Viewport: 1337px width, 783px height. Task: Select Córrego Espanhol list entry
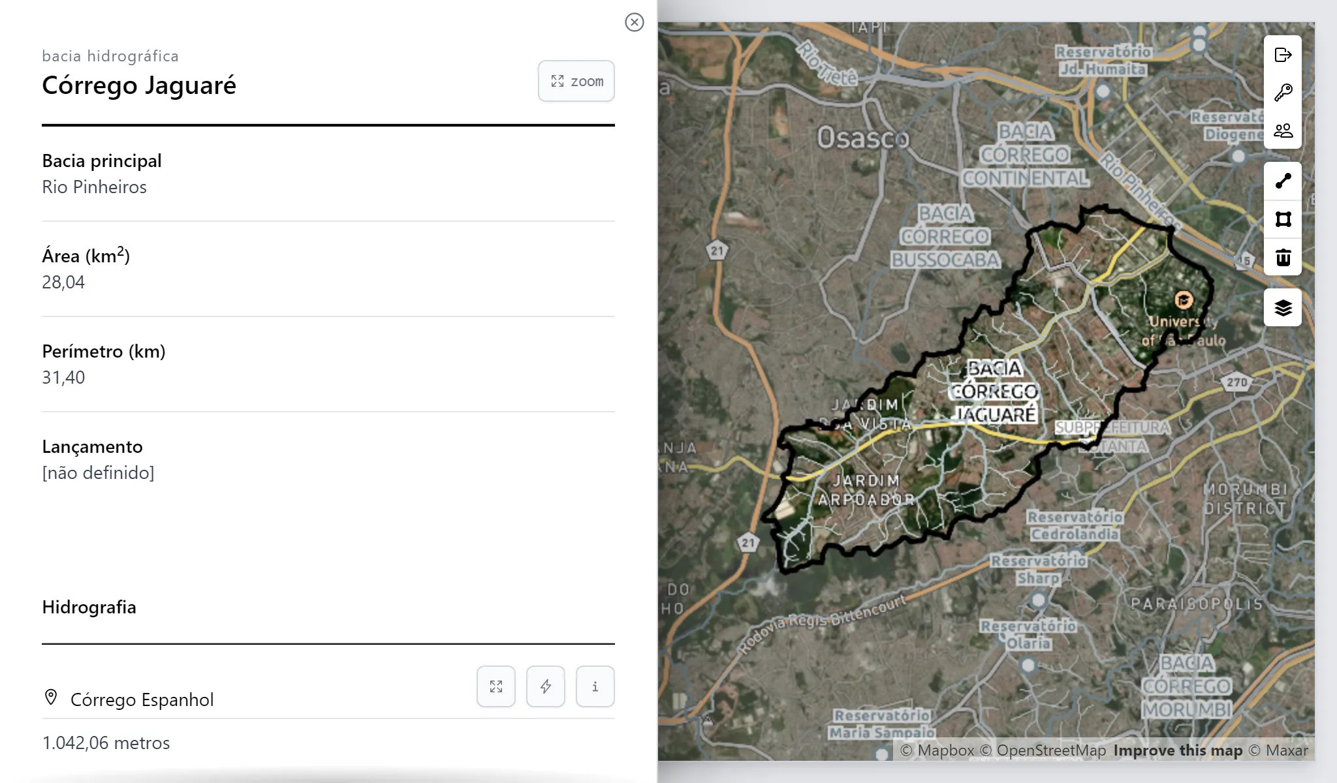[142, 699]
